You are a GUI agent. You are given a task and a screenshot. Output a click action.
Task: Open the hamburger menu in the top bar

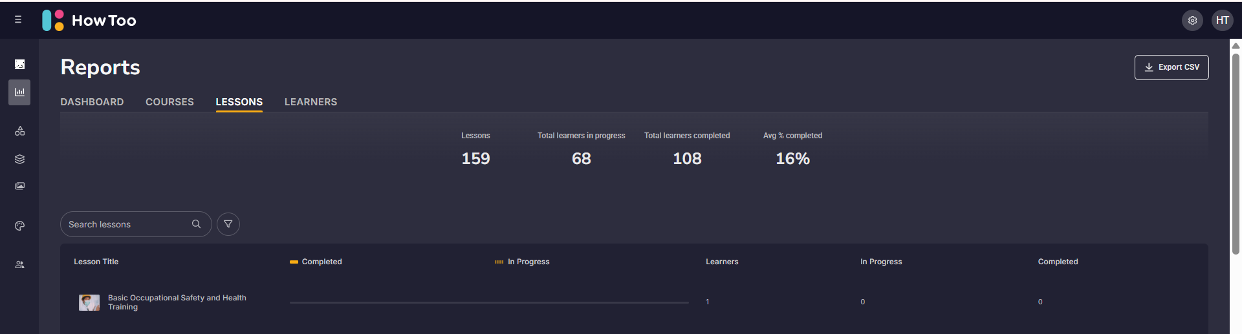tap(18, 20)
